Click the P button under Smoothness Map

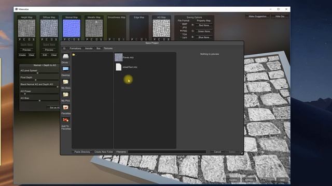109,39
